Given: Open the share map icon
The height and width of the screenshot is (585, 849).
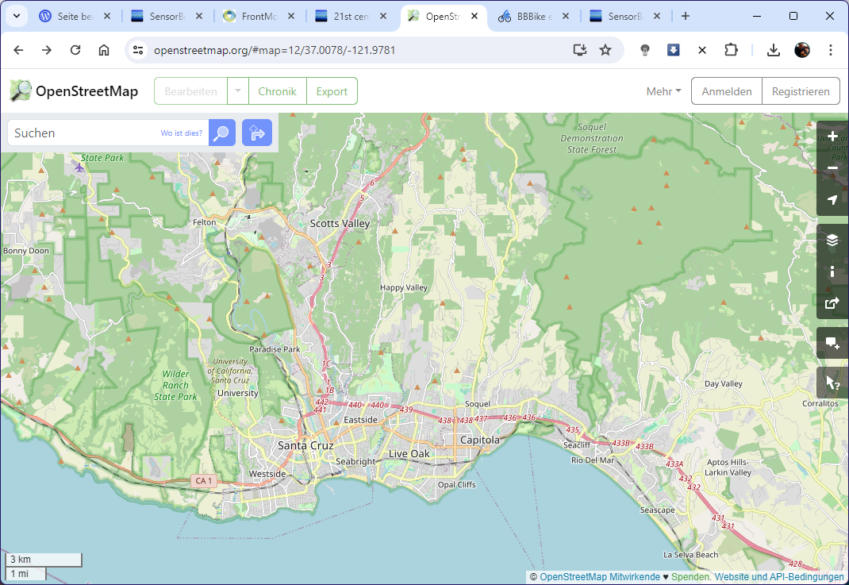Looking at the screenshot, I should [x=832, y=303].
